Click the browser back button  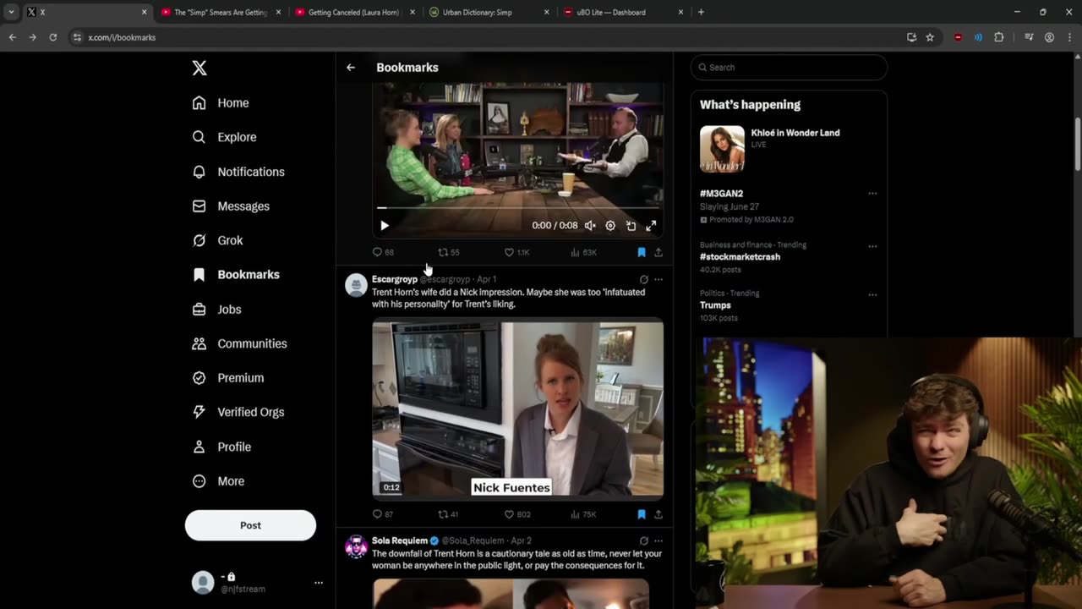click(x=13, y=37)
